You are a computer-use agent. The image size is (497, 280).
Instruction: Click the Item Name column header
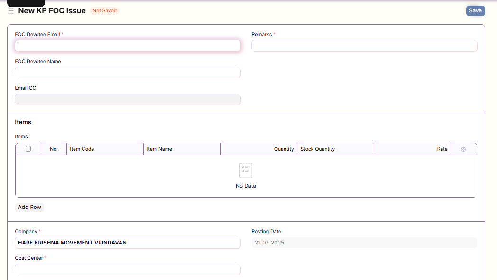point(181,149)
